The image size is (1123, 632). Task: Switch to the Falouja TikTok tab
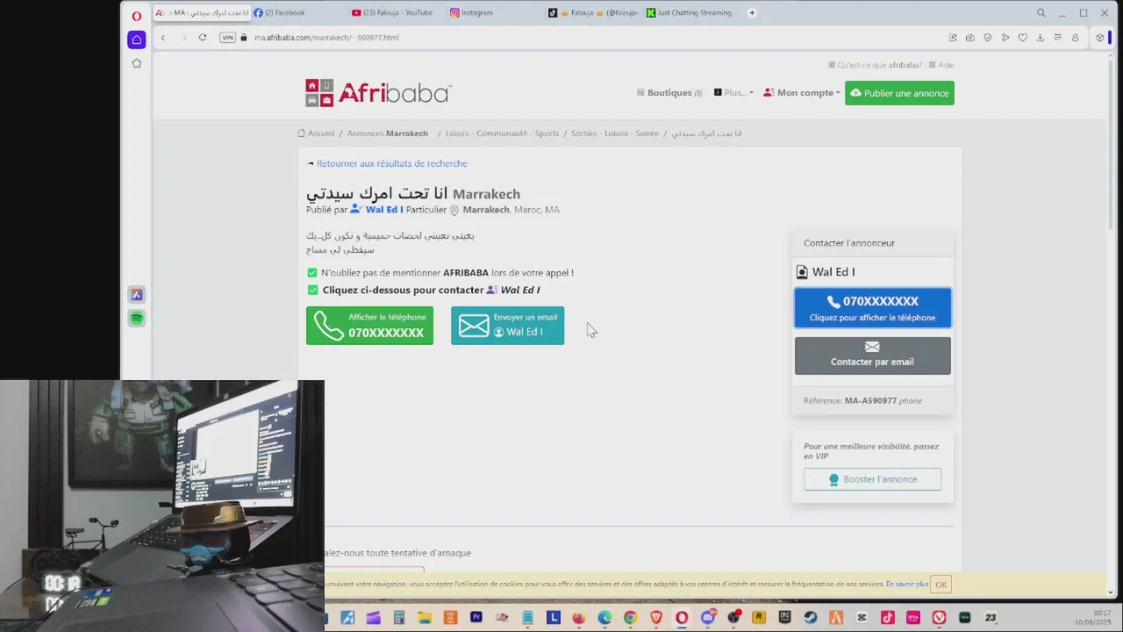tap(594, 13)
